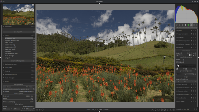Show active modules group power icon
Screen dimensions: 199x112
(x=177, y=25)
